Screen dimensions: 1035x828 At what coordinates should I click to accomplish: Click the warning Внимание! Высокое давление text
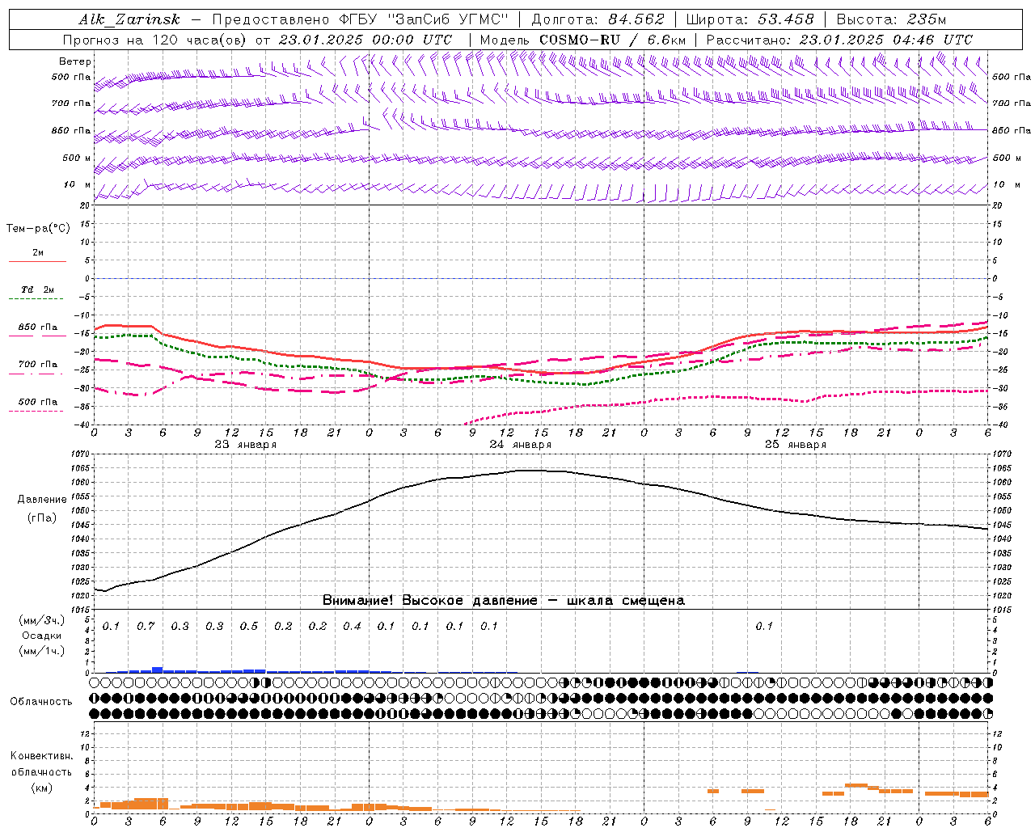pos(503,600)
